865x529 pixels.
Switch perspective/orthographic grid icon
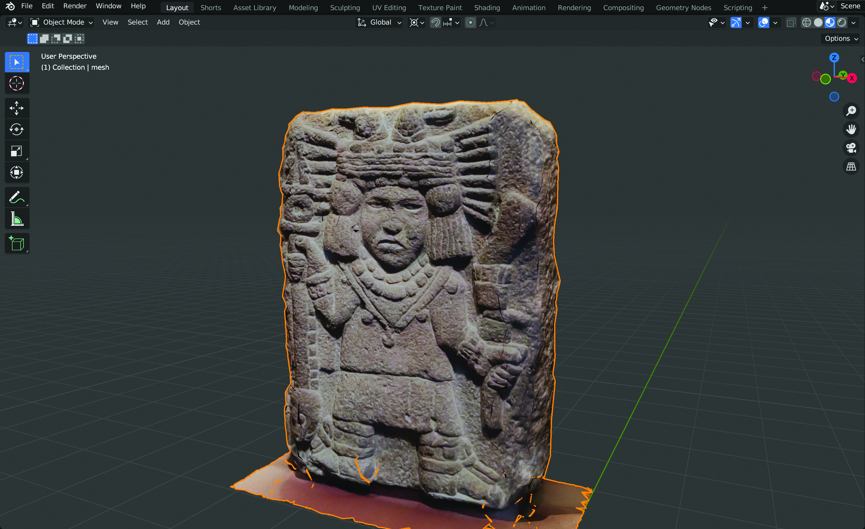click(x=851, y=167)
